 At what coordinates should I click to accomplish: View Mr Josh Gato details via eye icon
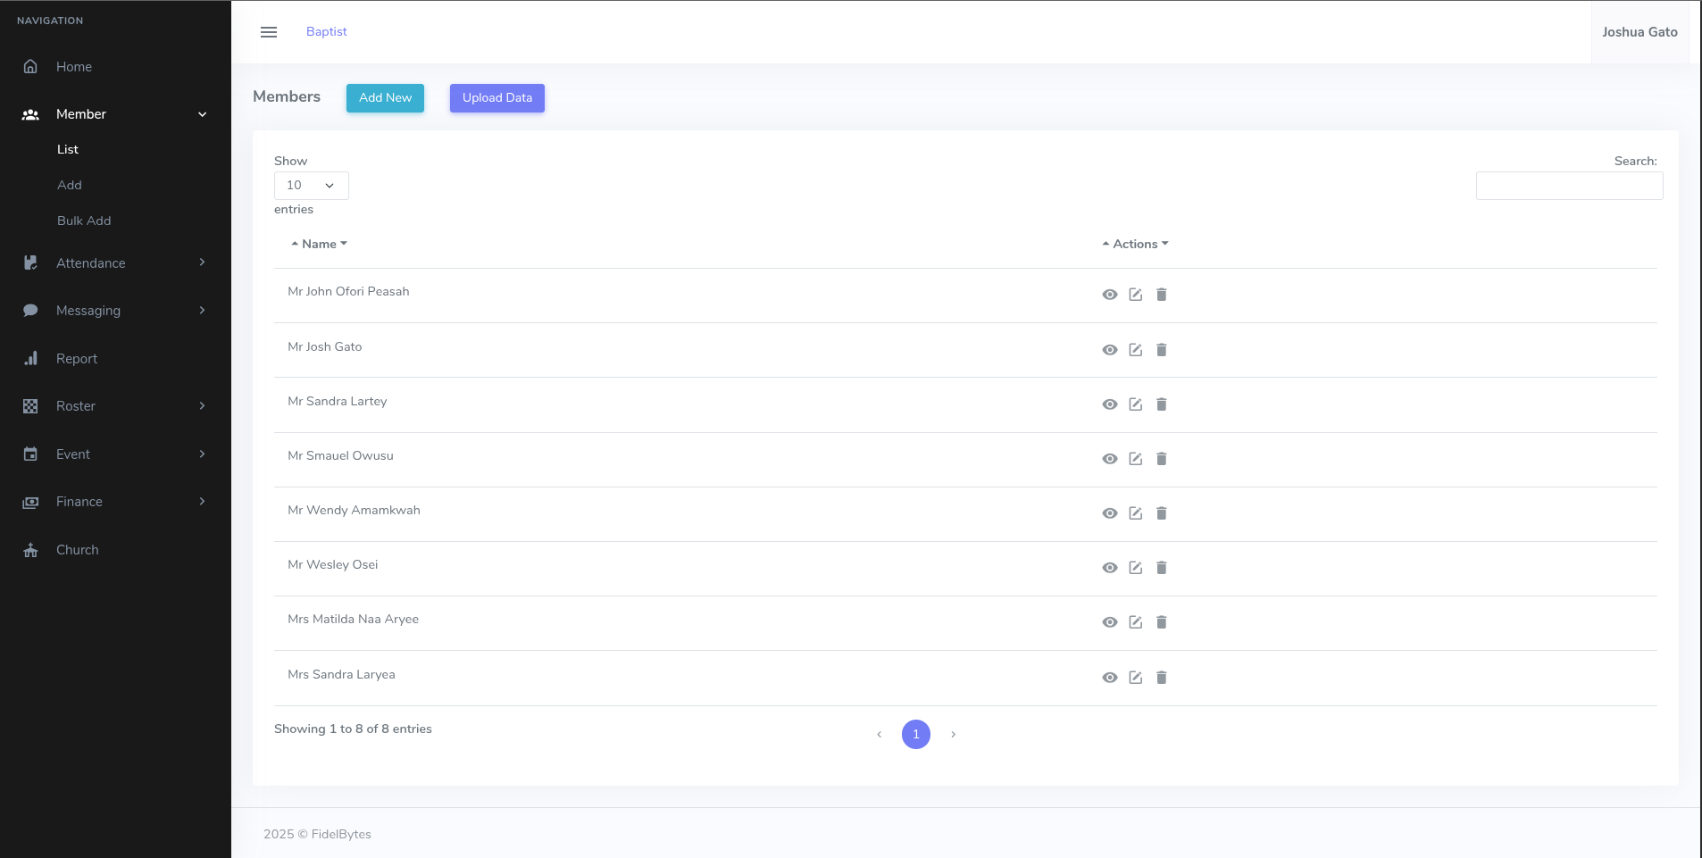pos(1109,350)
